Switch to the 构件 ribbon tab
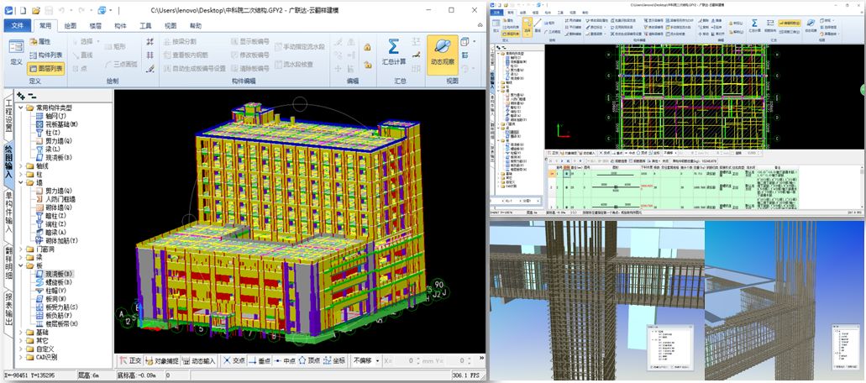The height and width of the screenshot is (383, 866). pos(120,25)
